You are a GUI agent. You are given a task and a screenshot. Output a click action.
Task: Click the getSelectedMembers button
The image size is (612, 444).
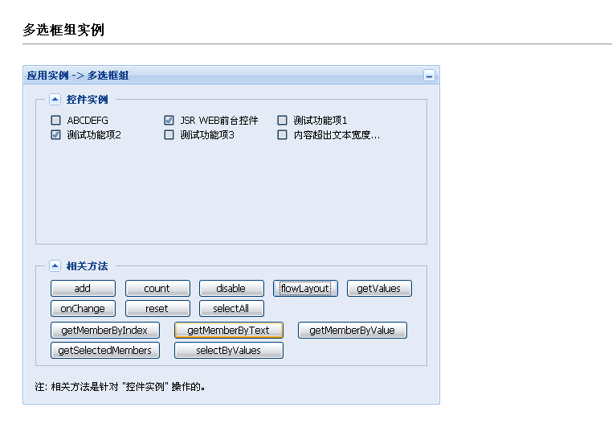coord(105,350)
